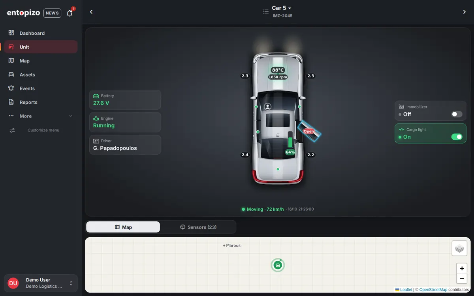Enable the Immobilizer switch

457,114
